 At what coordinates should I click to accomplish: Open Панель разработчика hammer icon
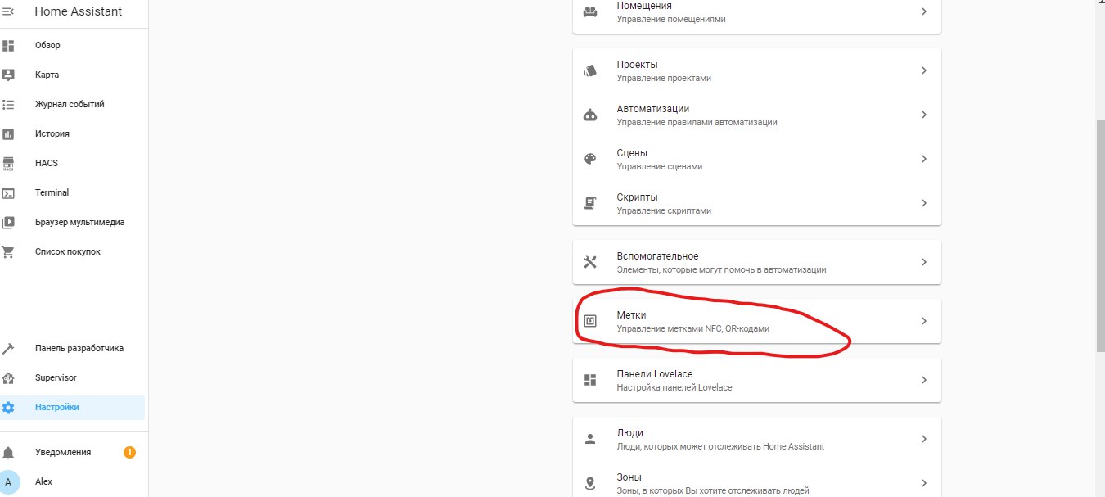point(8,348)
